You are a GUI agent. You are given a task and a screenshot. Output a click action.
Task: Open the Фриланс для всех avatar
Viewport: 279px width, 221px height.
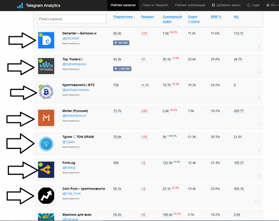[x=46, y=217]
